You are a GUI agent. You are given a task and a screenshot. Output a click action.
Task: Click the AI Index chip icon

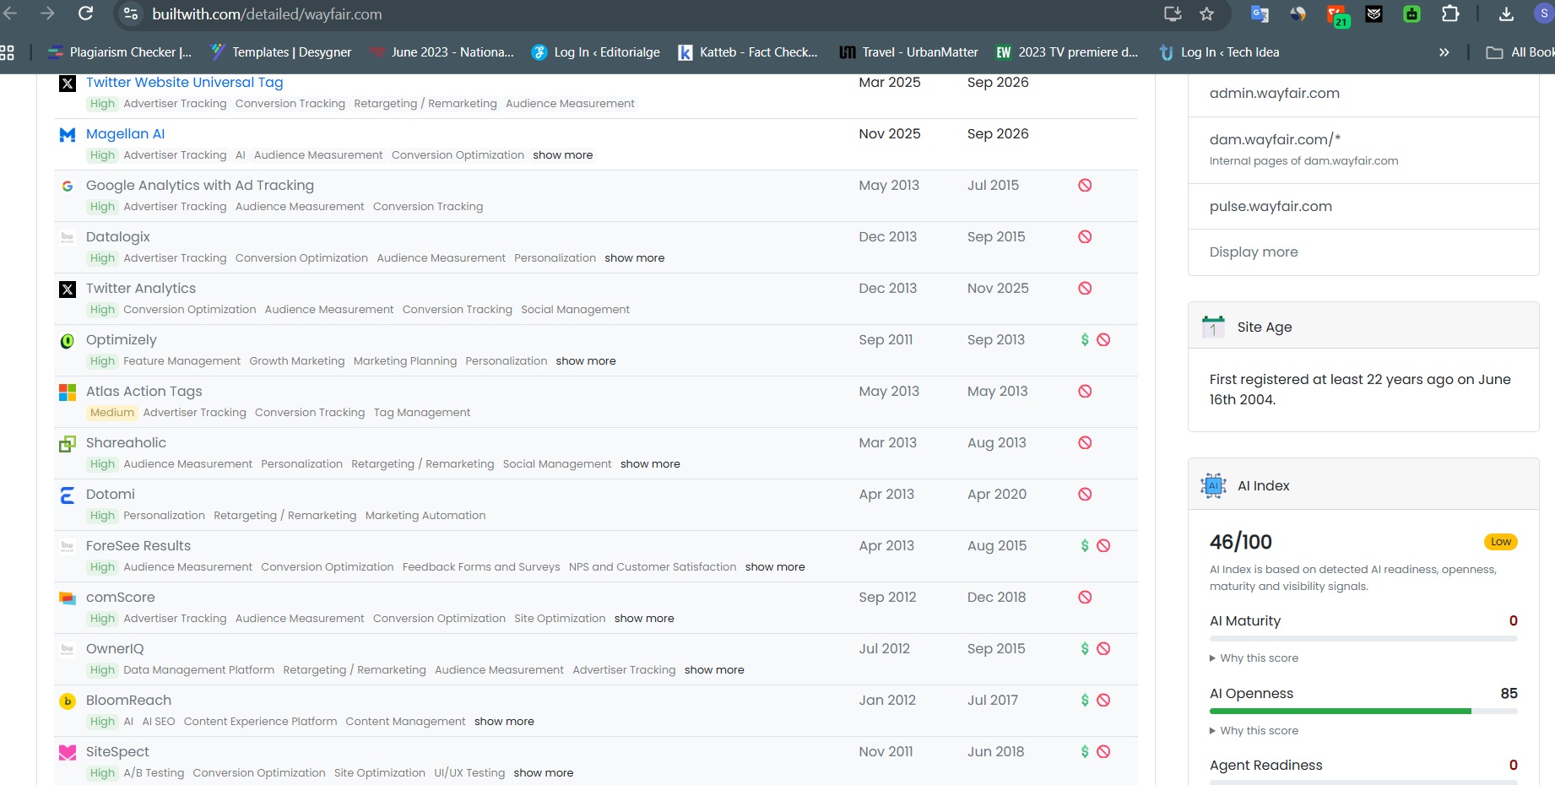tap(1213, 485)
